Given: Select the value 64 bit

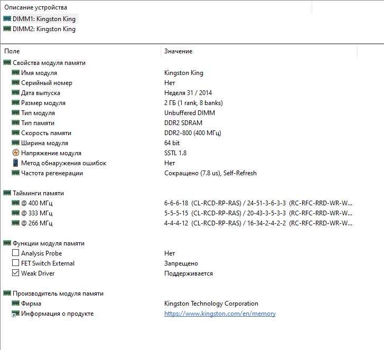Looking at the screenshot, I should pyautogui.click(x=172, y=143).
